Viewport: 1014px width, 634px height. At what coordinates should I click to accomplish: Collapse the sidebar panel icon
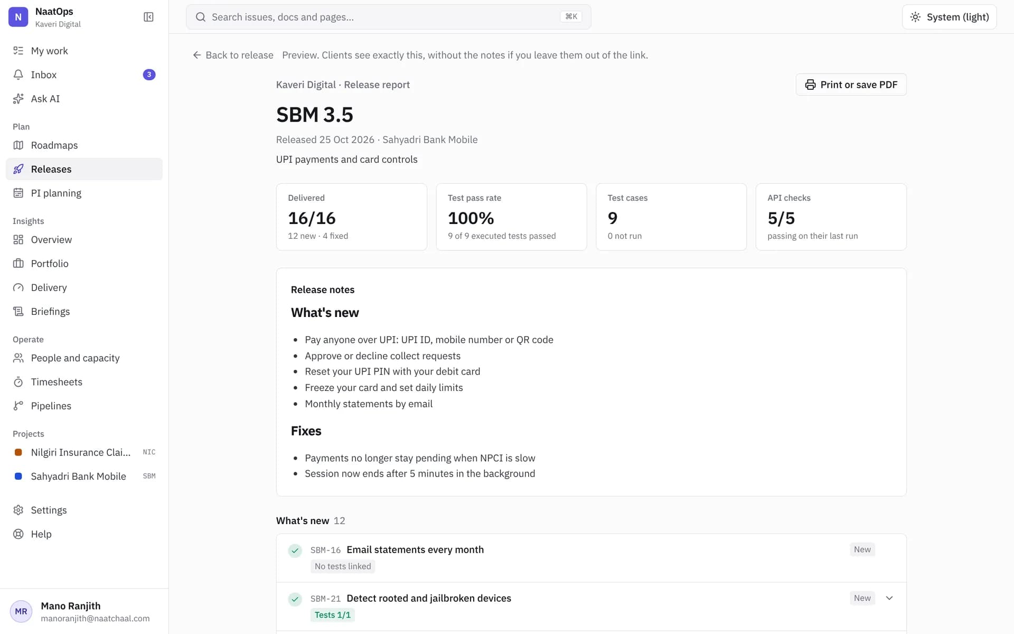(148, 17)
